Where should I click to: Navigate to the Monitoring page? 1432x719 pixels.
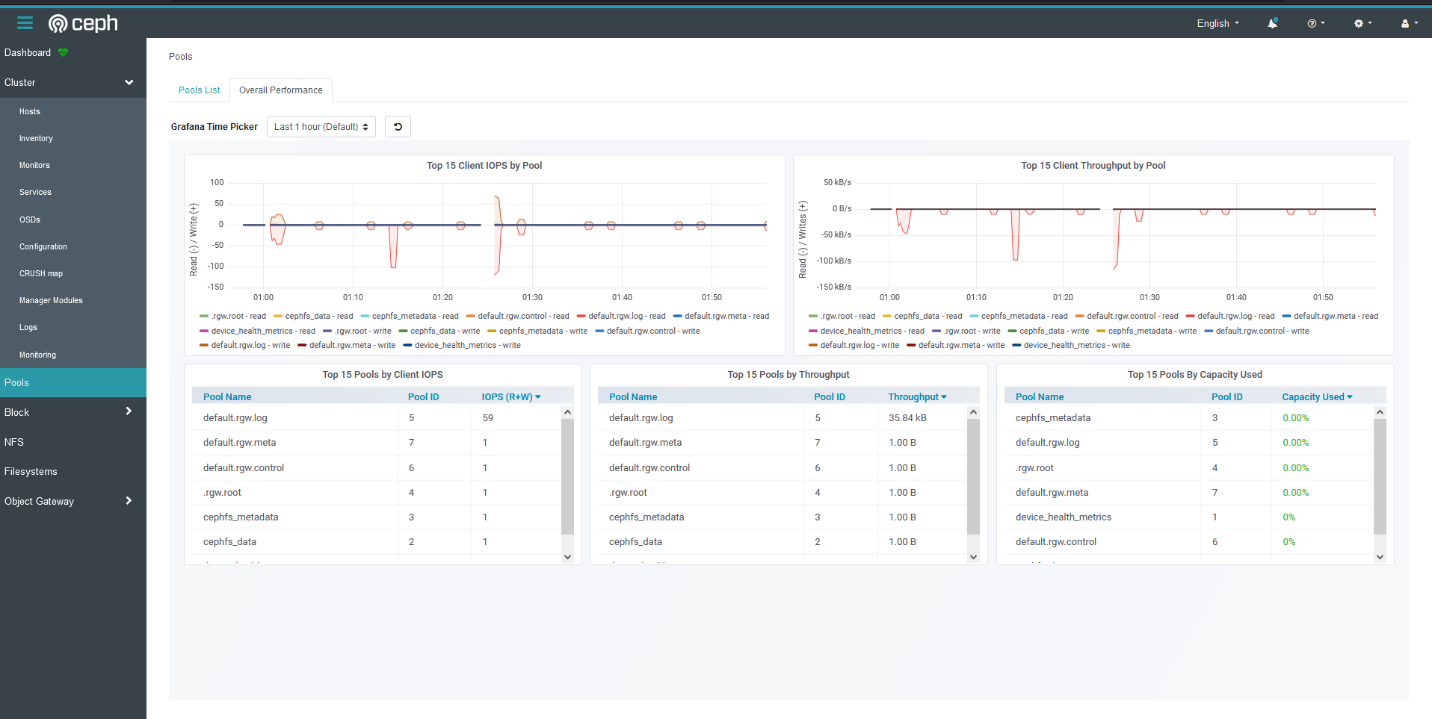(x=37, y=355)
